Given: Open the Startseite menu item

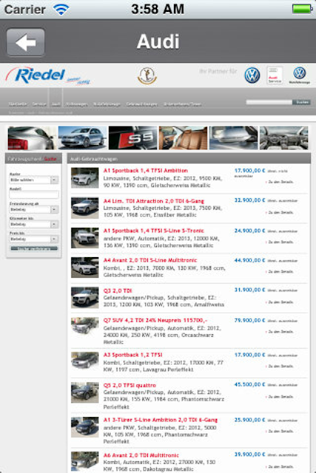Looking at the screenshot, I should point(18,104).
